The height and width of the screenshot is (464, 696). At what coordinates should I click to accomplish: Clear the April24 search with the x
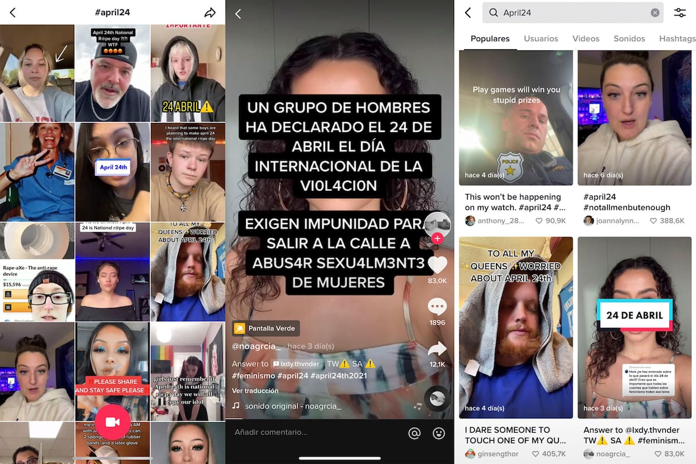[x=655, y=12]
